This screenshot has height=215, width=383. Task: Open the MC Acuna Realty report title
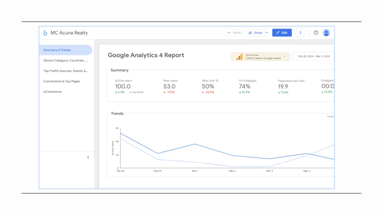point(69,33)
